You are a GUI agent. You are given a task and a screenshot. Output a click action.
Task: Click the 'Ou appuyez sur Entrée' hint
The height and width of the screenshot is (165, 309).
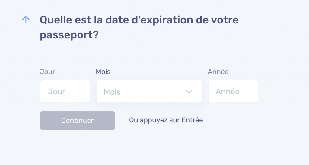pyautogui.click(x=166, y=120)
